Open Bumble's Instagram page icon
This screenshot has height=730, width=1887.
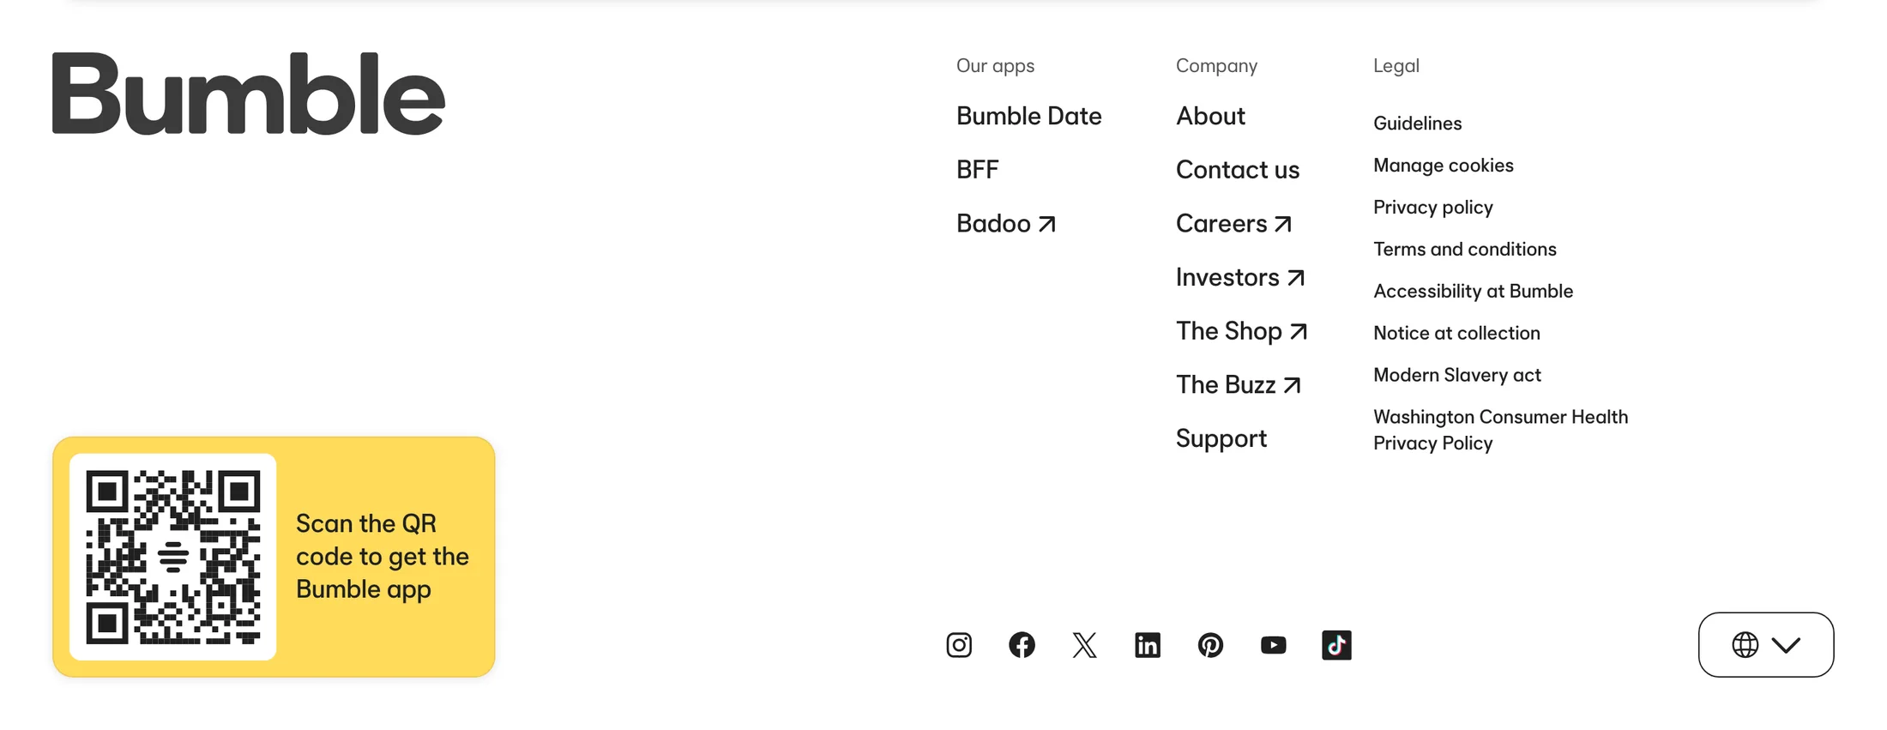pyautogui.click(x=959, y=645)
